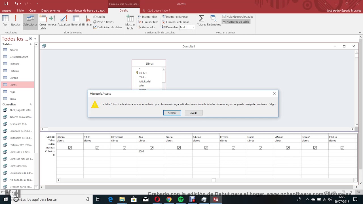
Task: Open navigation pane filter dropdown
Action: point(30,39)
